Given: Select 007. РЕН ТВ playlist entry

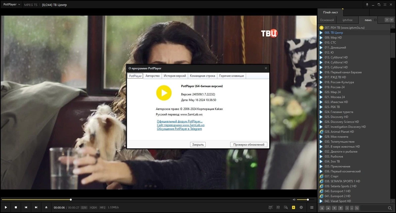Looking at the screenshot, I should pos(354,28).
